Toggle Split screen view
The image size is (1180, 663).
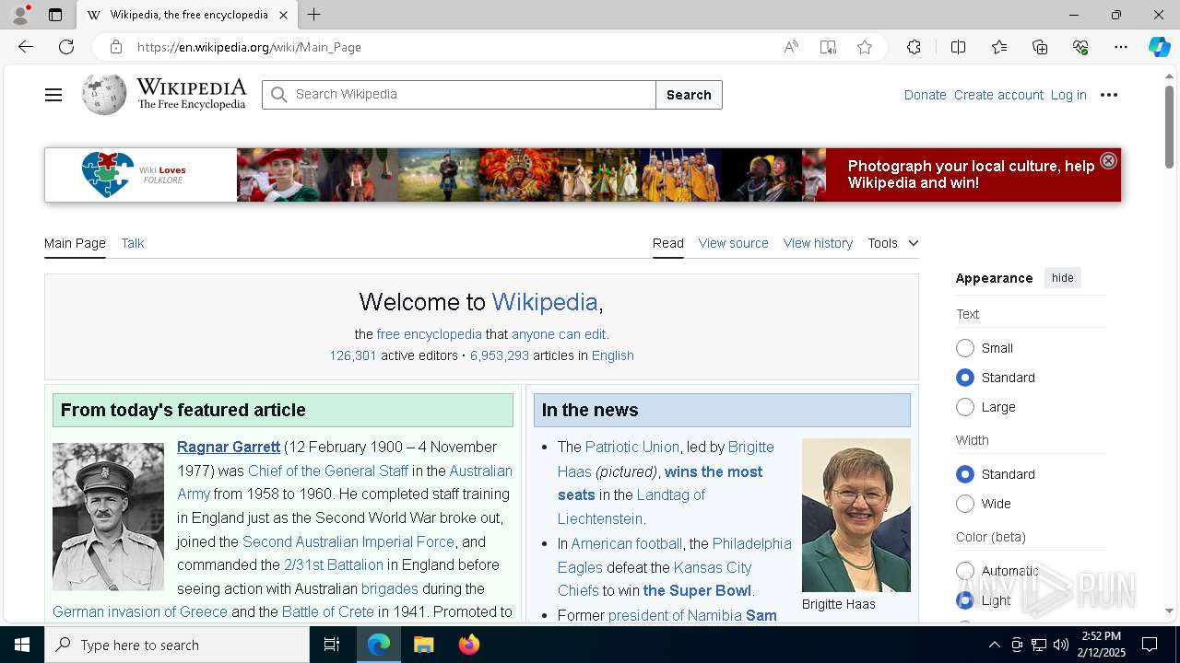[958, 47]
